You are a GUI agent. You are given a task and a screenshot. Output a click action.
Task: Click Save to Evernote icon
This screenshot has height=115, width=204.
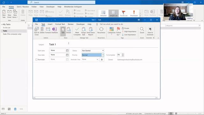[x=150, y=31]
